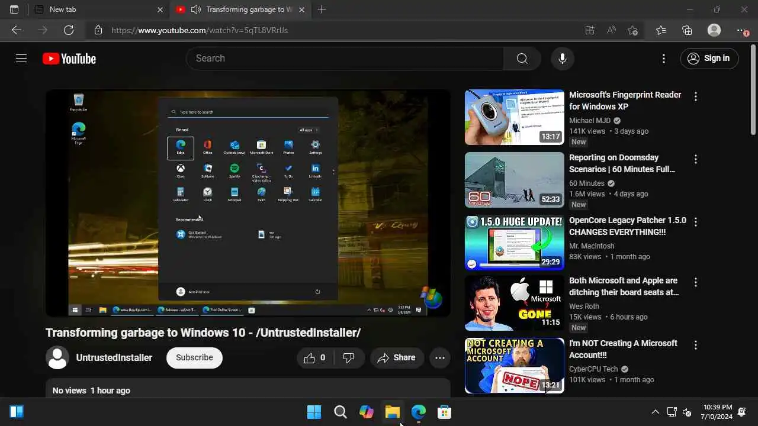
Task: Add this page to favorites star
Action: coord(632,30)
